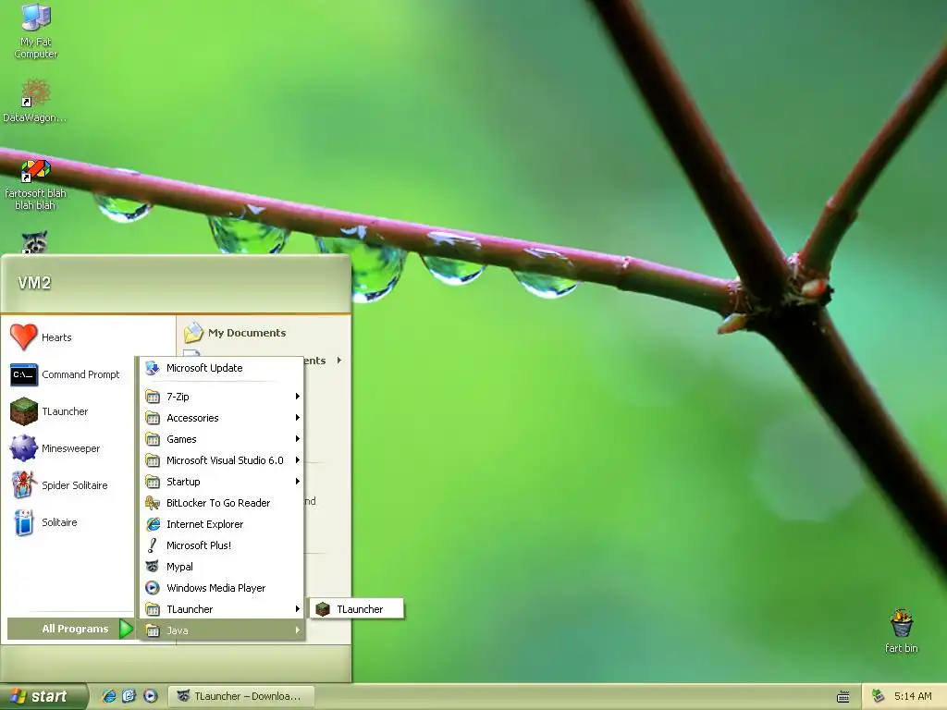Click the Command Prompt console icon
The height and width of the screenshot is (710, 947).
(23, 375)
